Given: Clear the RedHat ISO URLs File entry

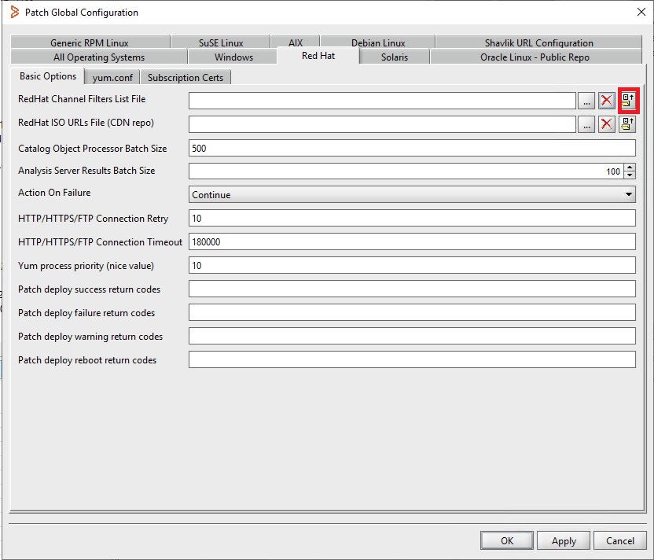Looking at the screenshot, I should click(x=607, y=124).
